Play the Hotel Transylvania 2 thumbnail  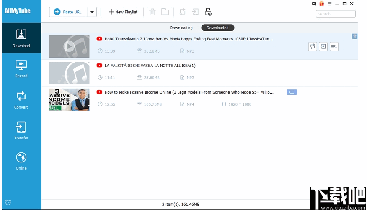coord(69,46)
